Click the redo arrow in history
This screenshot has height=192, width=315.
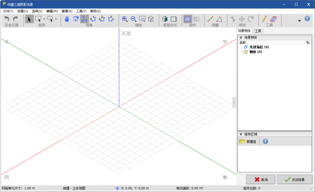tap(15, 19)
